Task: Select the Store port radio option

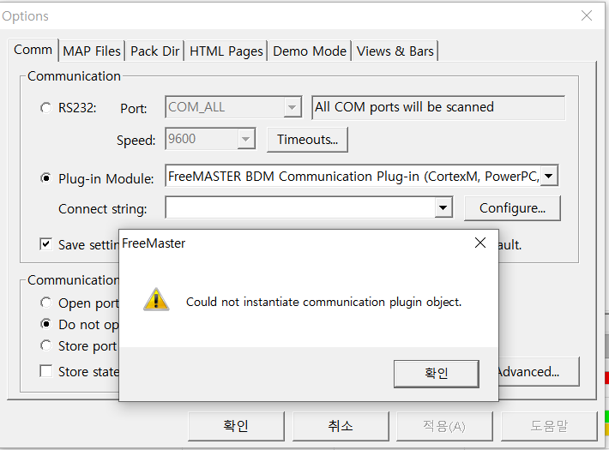Action: (45, 345)
